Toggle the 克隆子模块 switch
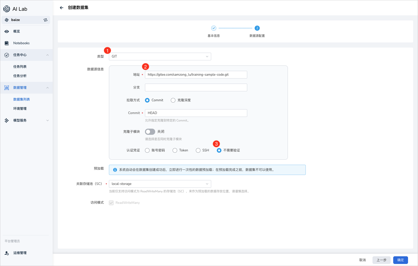Screen dimensions: 418x266 coord(150,132)
